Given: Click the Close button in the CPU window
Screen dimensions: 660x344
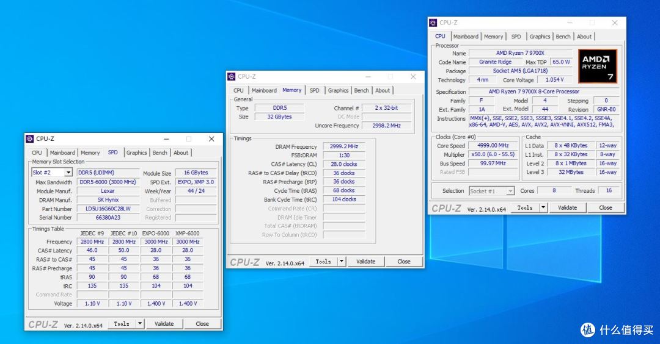Looking at the screenshot, I should point(606,207).
